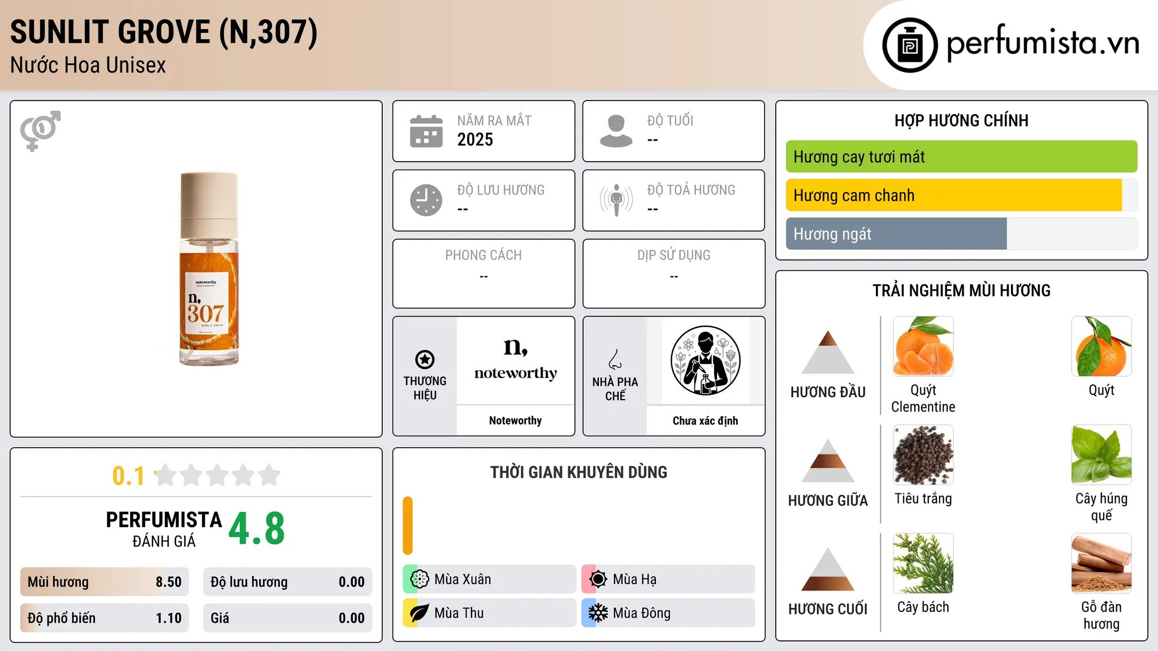Click the Mùa Xuân flower icon
1158x651 pixels.
[420, 579]
